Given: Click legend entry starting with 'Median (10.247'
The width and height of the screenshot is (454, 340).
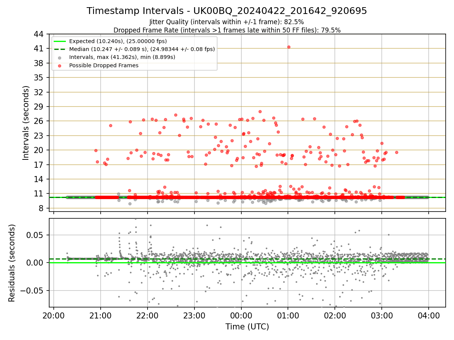Looking at the screenshot, I should coord(142,49).
